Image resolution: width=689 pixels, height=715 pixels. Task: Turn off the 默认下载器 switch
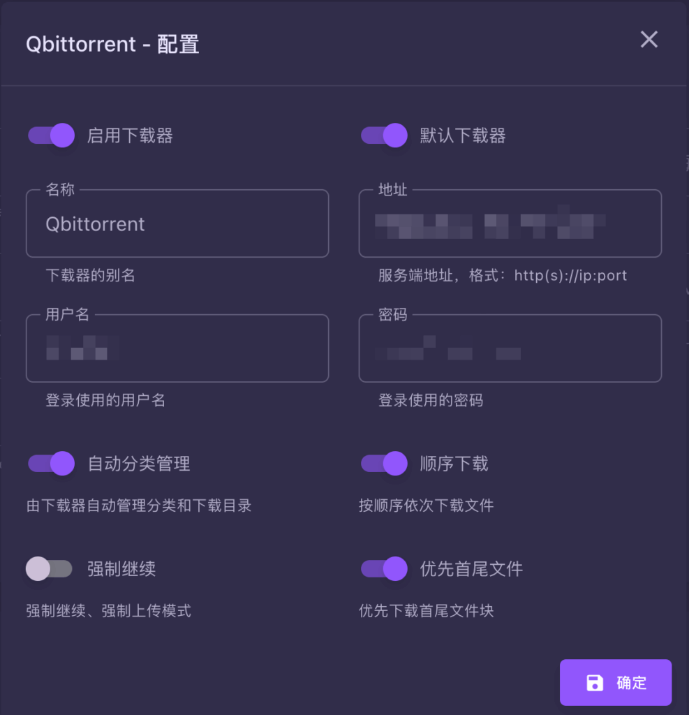coord(385,135)
